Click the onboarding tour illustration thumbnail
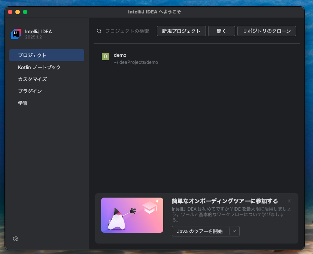 (132, 215)
